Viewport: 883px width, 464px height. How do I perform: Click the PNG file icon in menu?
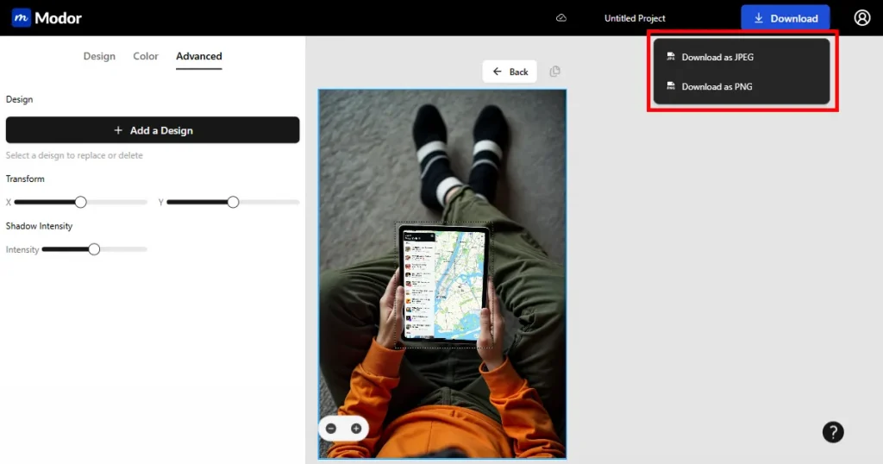[670, 86]
